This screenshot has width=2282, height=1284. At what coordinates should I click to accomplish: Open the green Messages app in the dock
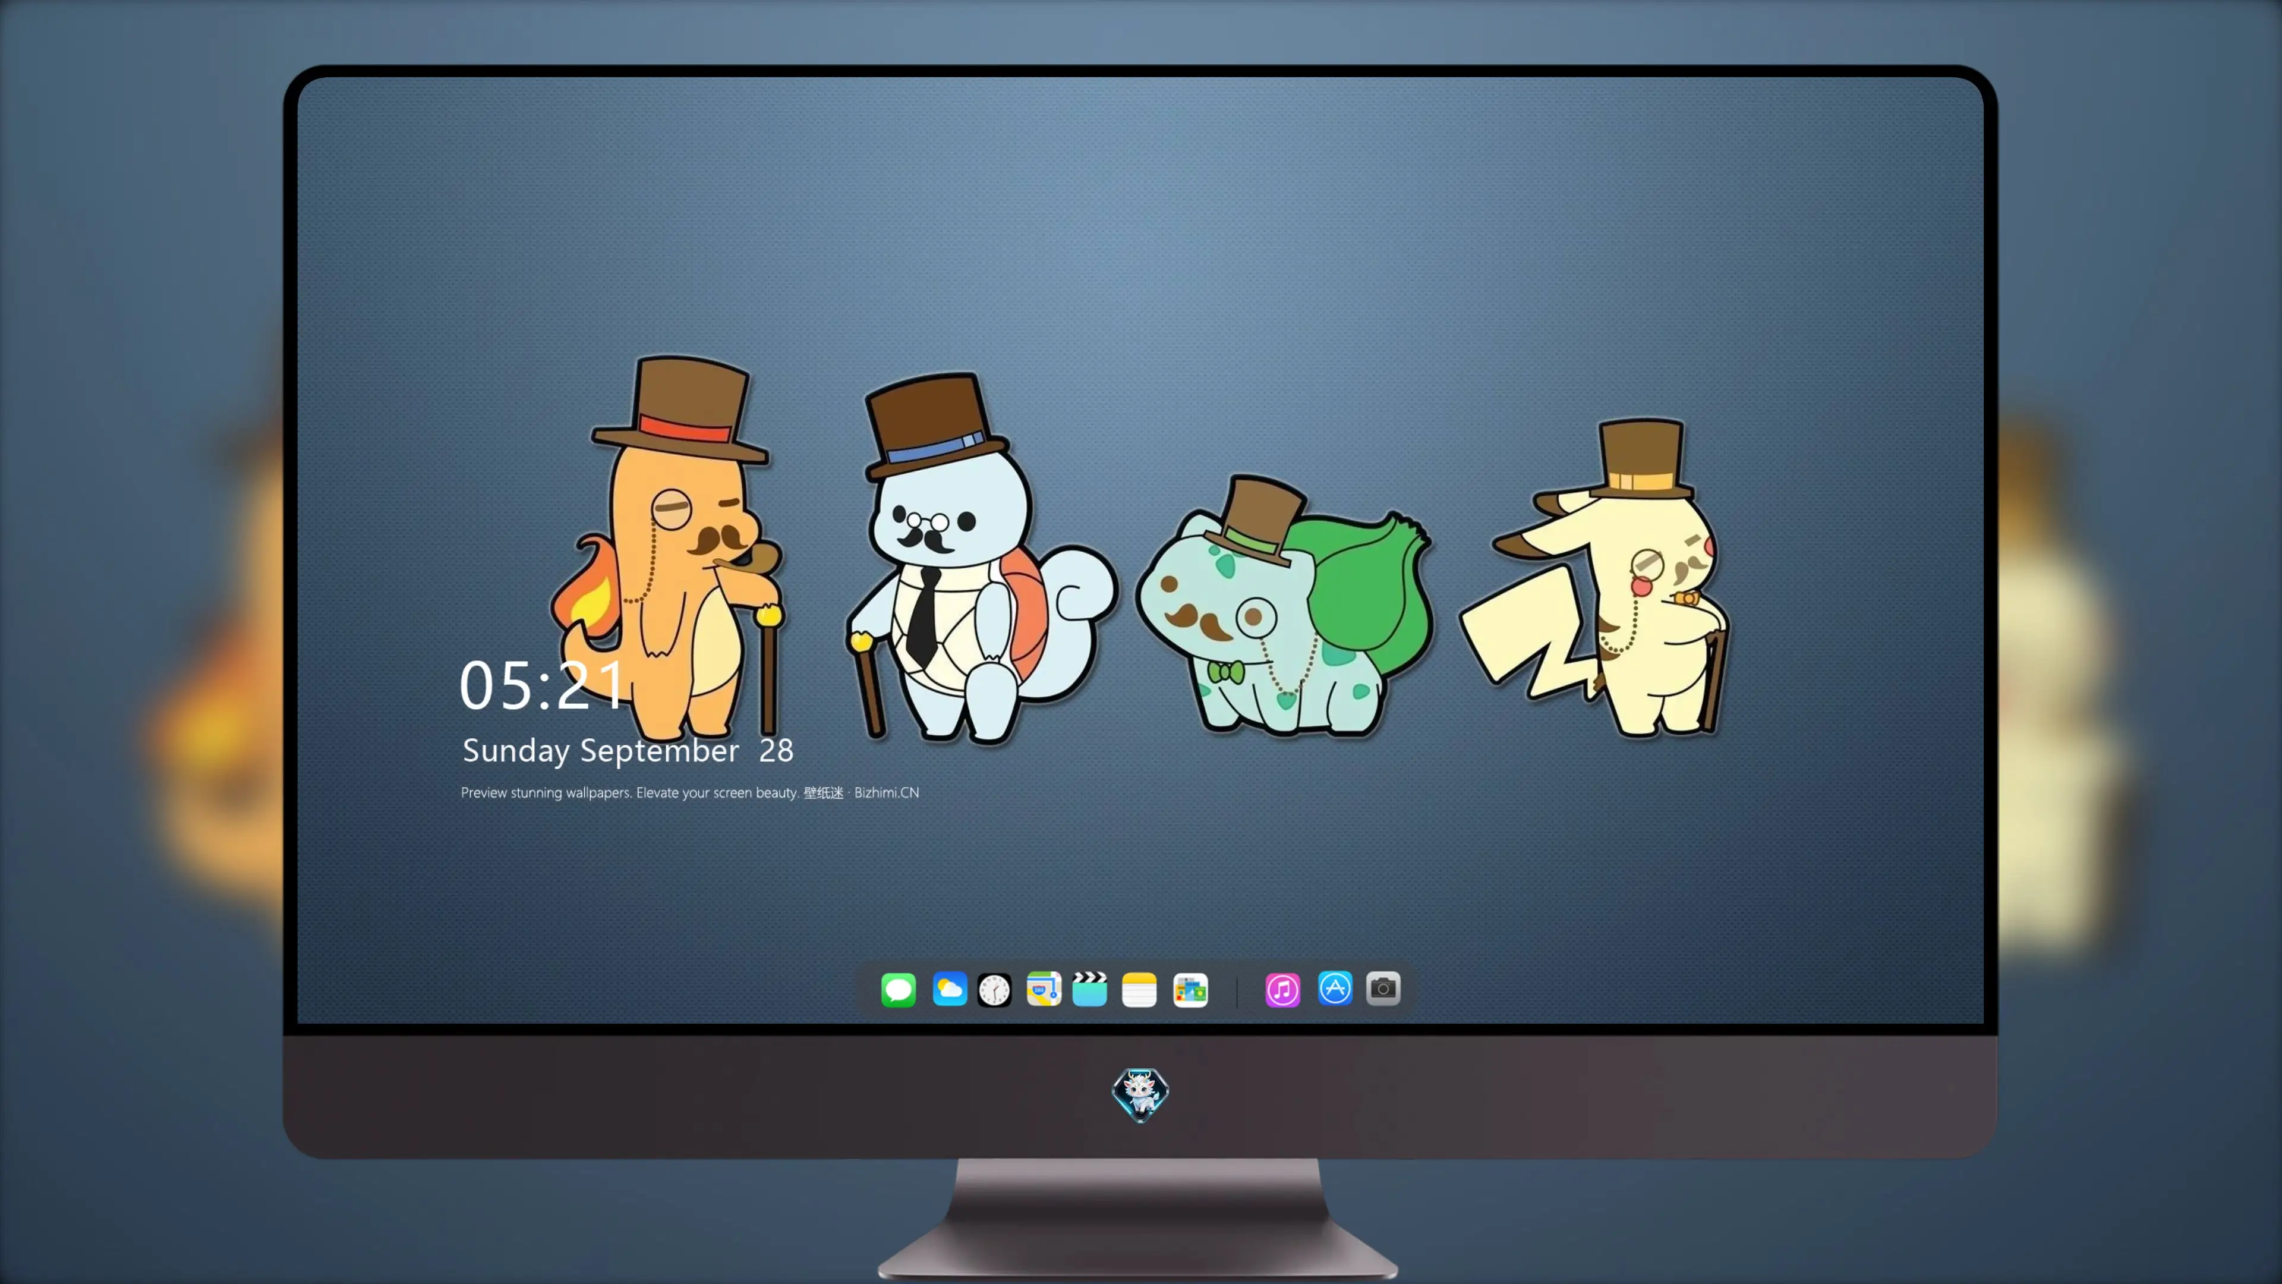(899, 989)
